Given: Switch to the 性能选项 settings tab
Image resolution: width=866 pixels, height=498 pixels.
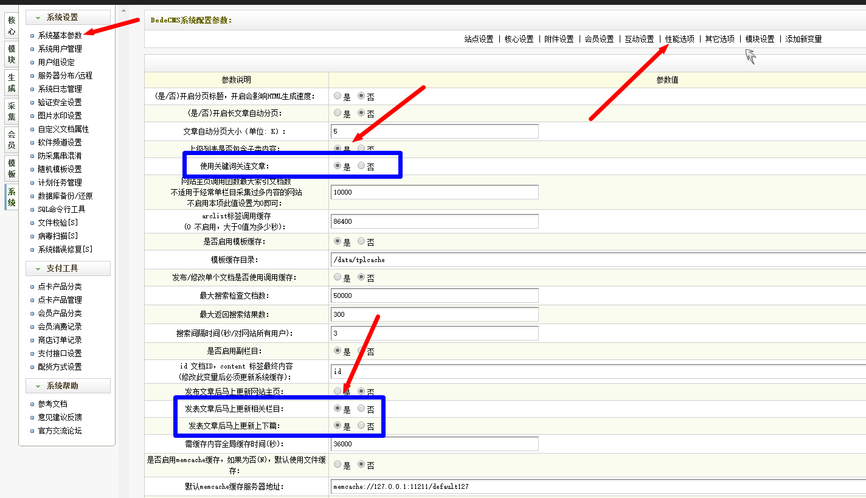Looking at the screenshot, I should (x=679, y=39).
